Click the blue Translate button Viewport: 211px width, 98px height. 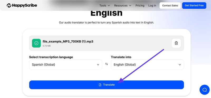click(x=107, y=85)
